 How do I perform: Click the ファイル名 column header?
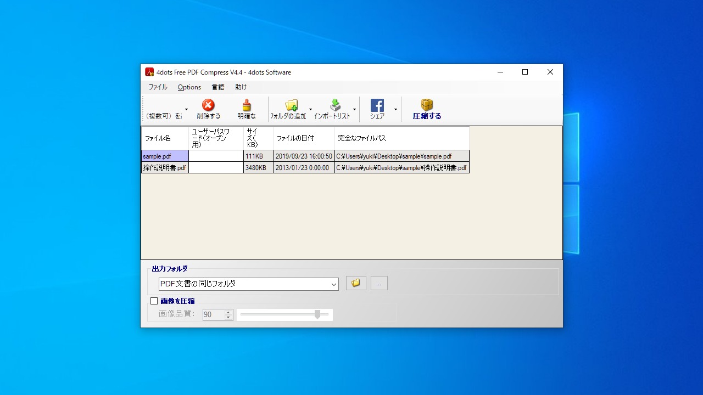point(165,139)
